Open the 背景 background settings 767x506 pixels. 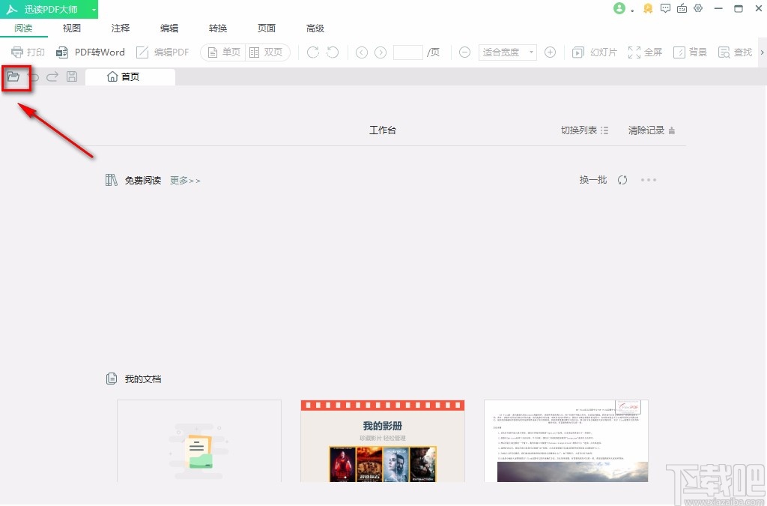(690, 52)
